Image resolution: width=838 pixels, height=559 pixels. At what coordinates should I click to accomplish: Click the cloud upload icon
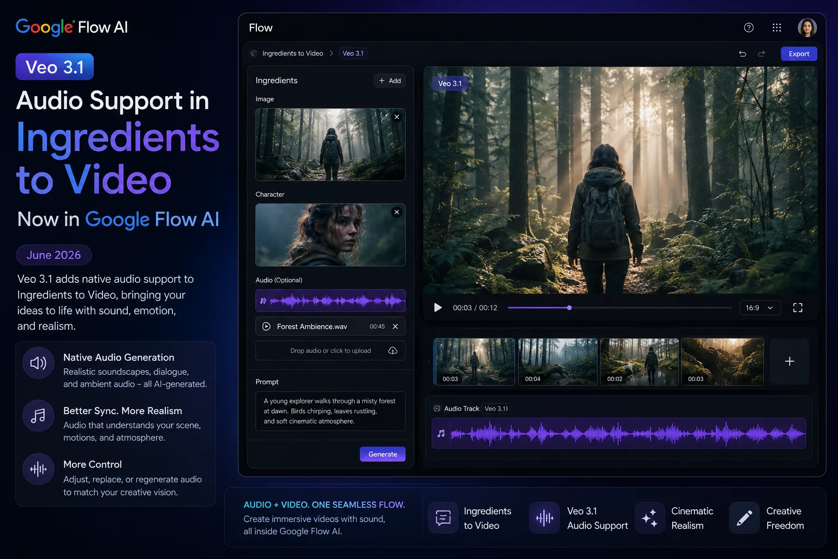click(x=393, y=350)
